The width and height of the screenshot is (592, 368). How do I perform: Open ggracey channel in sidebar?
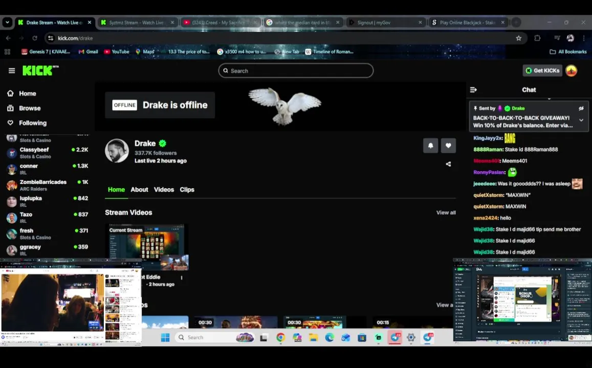(47, 250)
